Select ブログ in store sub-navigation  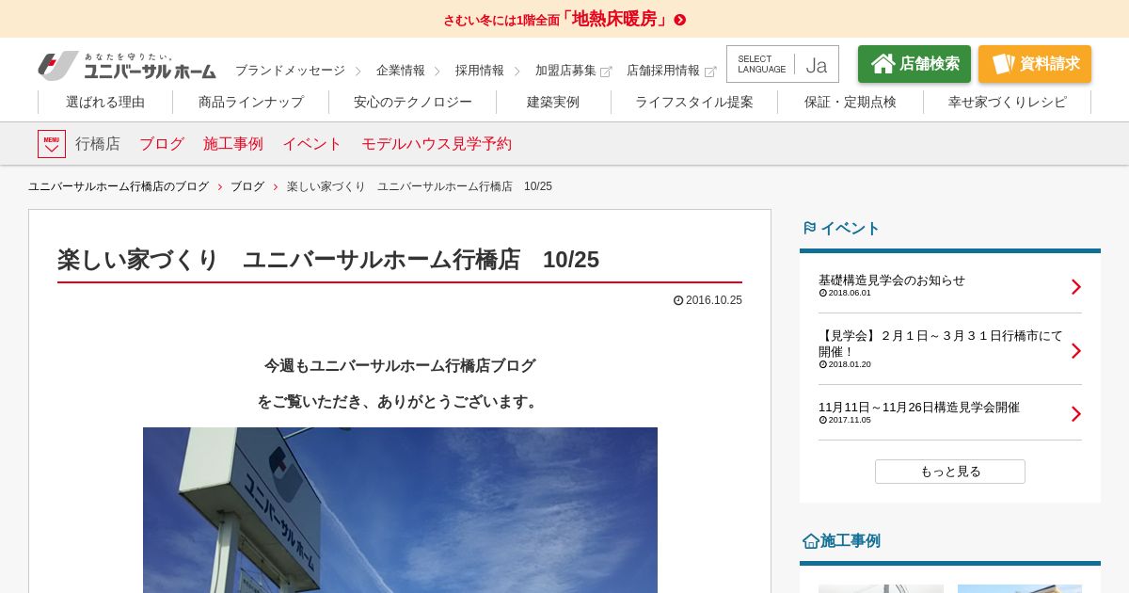[x=162, y=144]
